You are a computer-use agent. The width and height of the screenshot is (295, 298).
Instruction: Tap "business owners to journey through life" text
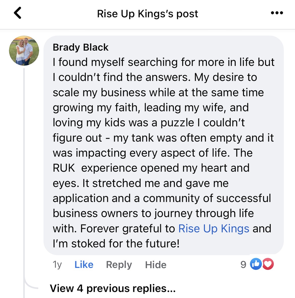pos(153,213)
